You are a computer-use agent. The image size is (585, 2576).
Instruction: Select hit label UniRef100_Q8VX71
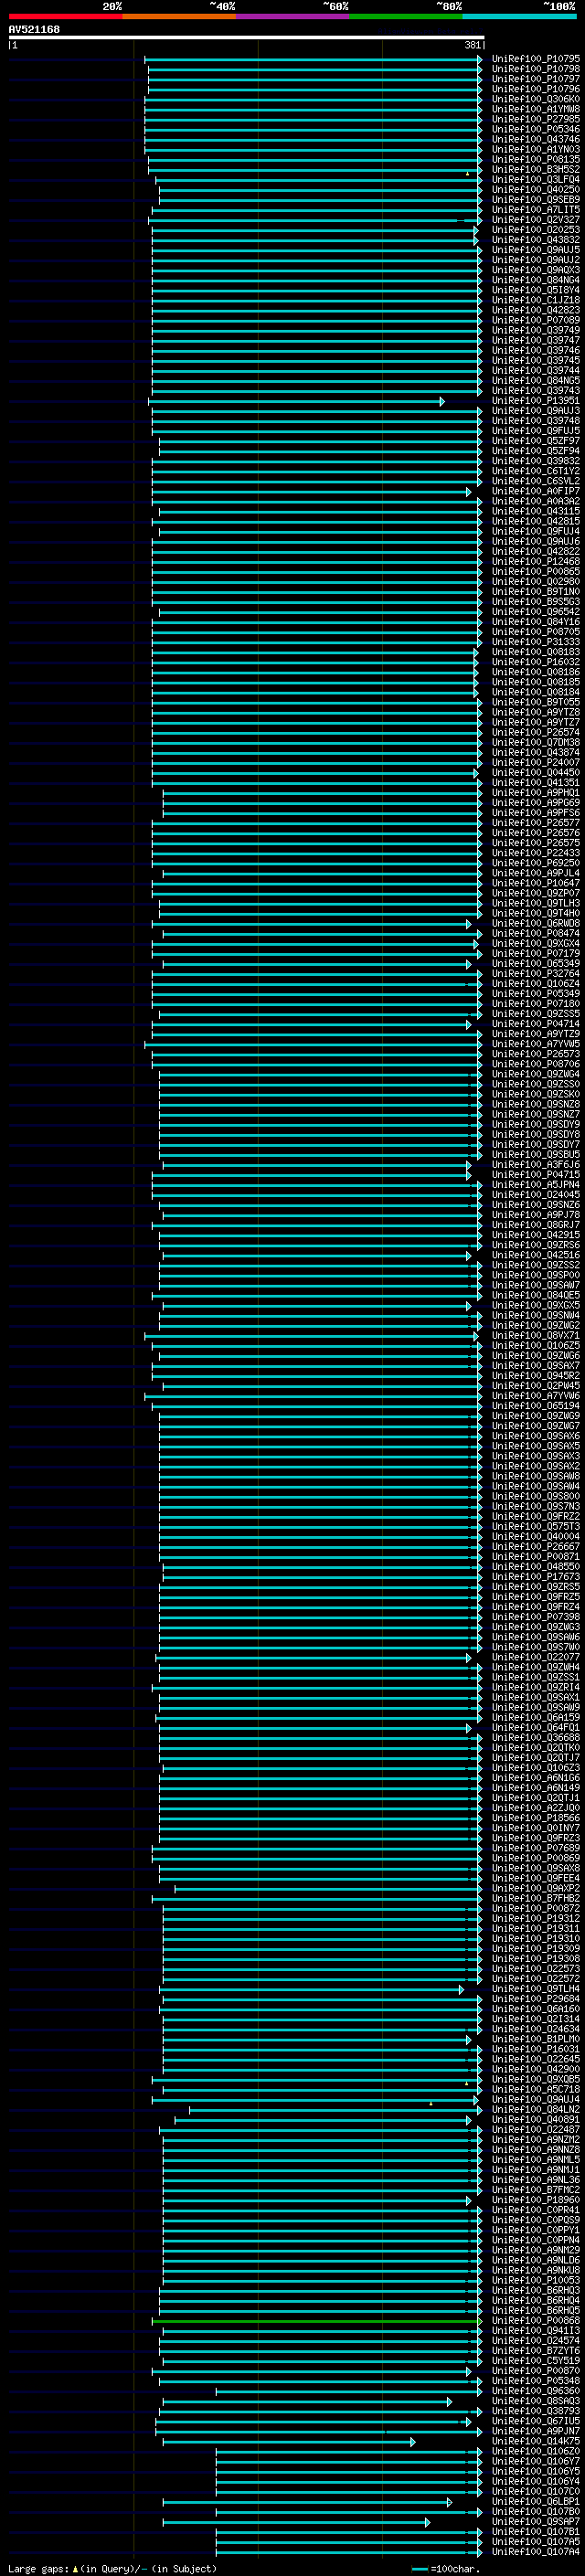point(535,1335)
